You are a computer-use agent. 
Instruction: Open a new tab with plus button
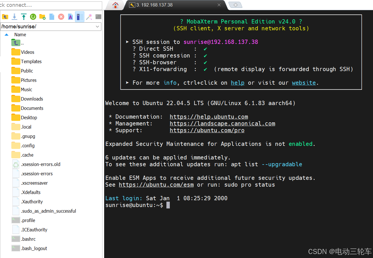coord(235,5)
